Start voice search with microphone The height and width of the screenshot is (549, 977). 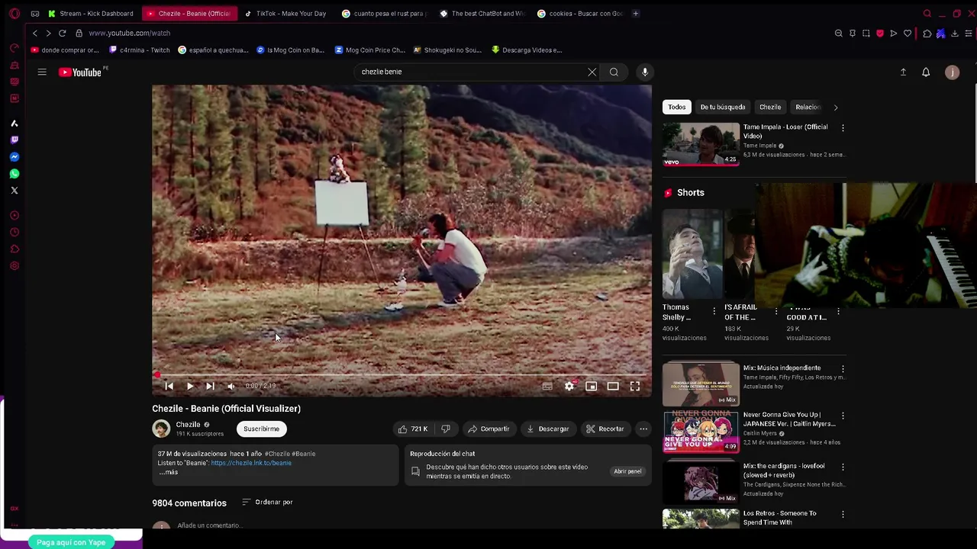click(645, 72)
